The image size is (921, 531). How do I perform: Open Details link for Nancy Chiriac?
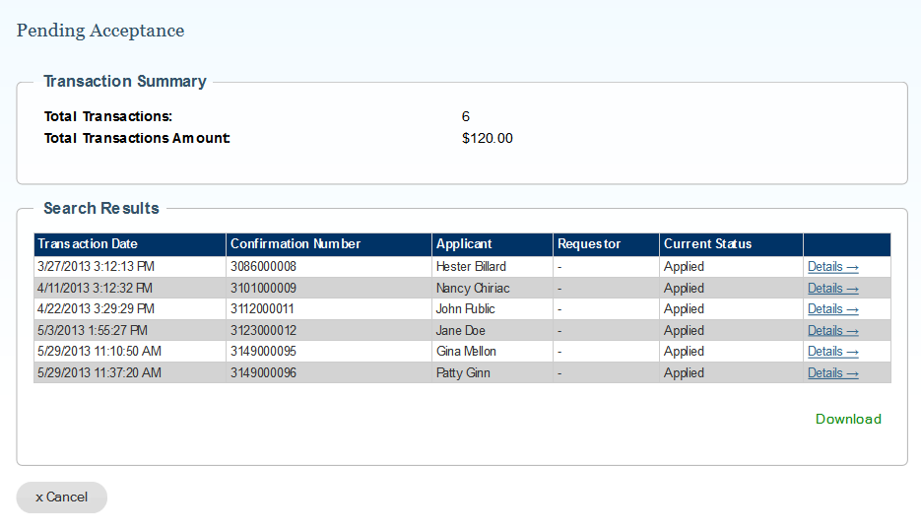[x=832, y=289]
